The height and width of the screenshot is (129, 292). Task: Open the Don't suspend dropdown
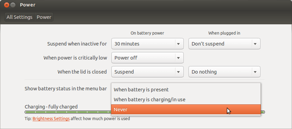pyautogui.click(x=224, y=44)
